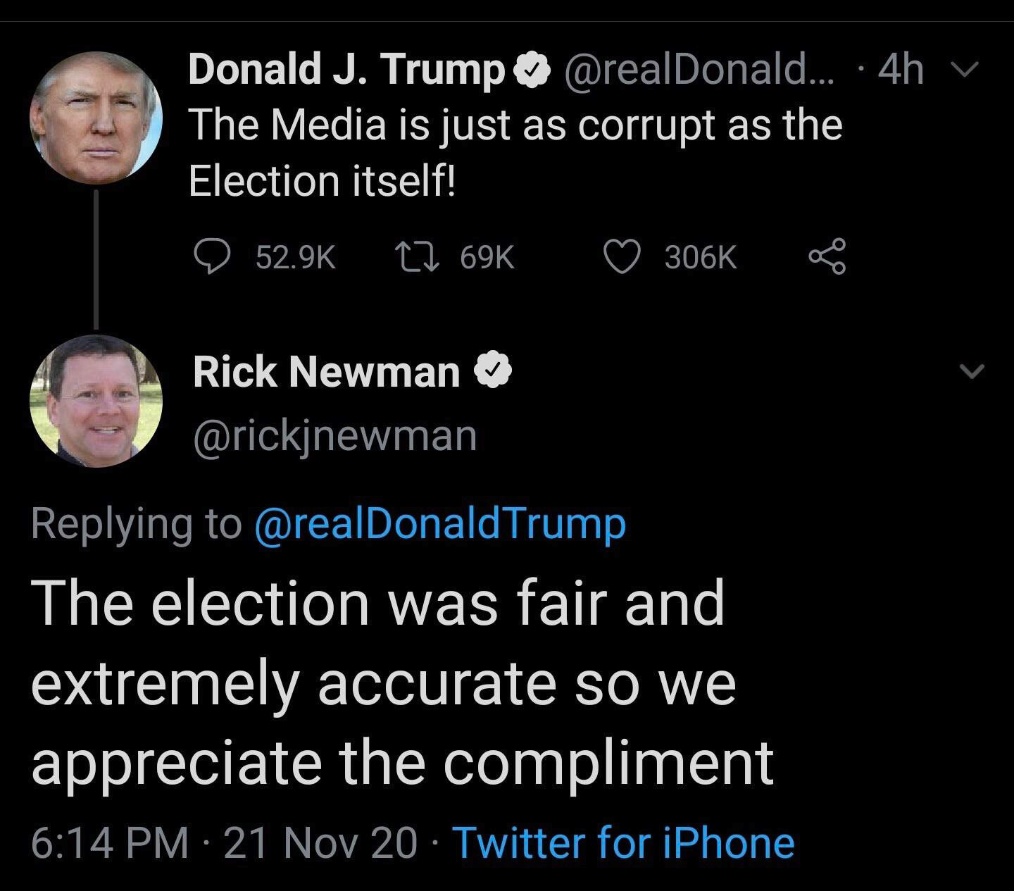Click the Rick Newman display name
This screenshot has width=1014, height=891.
pos(326,372)
